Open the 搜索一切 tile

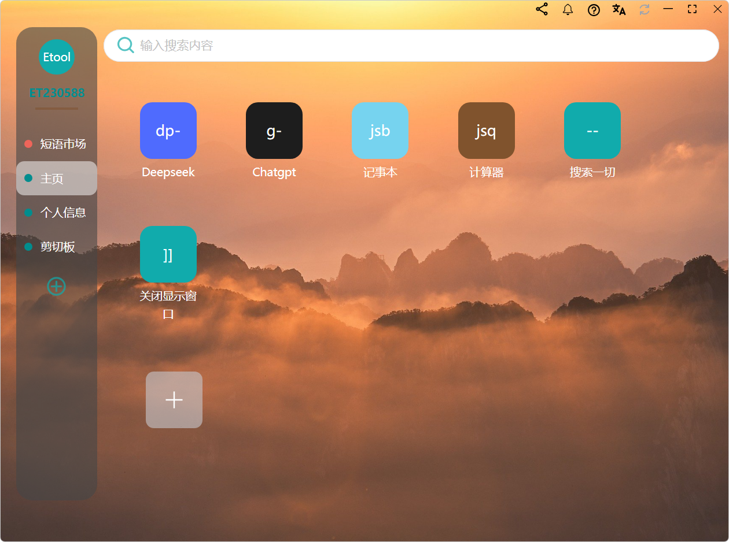(x=592, y=131)
